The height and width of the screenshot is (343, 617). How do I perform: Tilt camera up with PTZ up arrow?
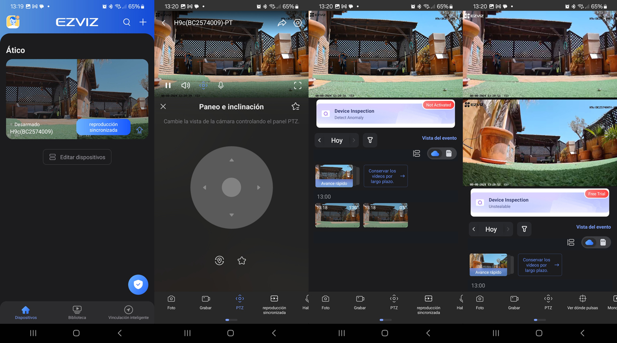(x=231, y=160)
